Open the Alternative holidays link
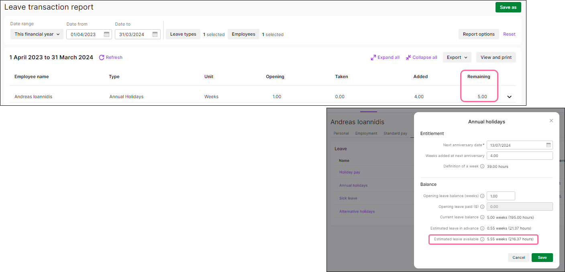 [x=357, y=212]
